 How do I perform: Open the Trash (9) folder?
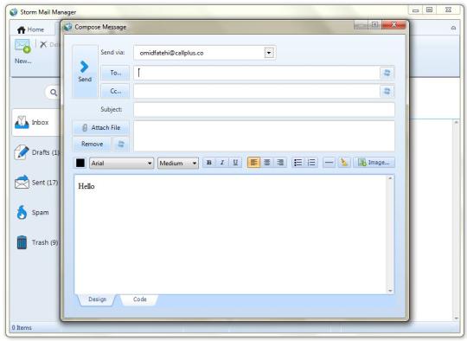36,242
